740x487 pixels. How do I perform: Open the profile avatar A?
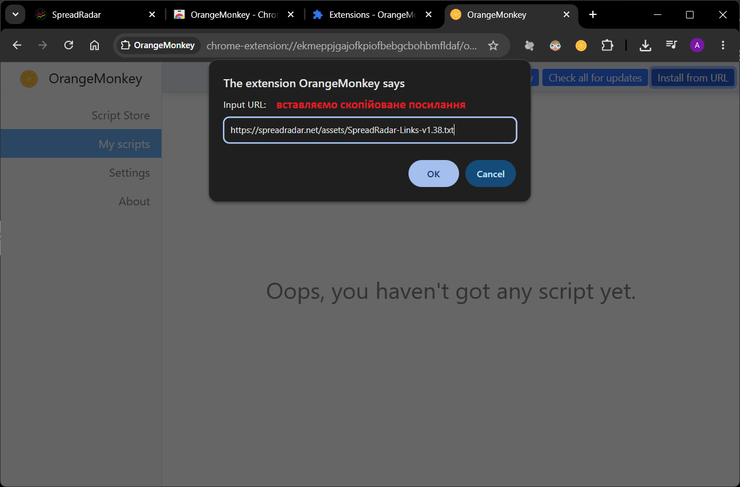click(x=697, y=45)
